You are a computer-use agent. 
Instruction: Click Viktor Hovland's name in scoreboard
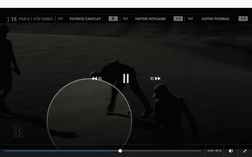tap(150, 19)
